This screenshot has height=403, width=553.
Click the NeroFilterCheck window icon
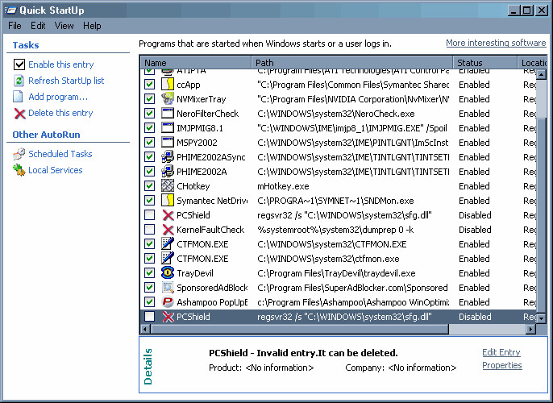[x=168, y=114]
